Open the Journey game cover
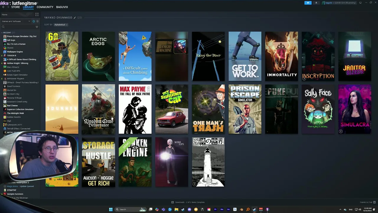The height and width of the screenshot is (213, 378). (62, 109)
